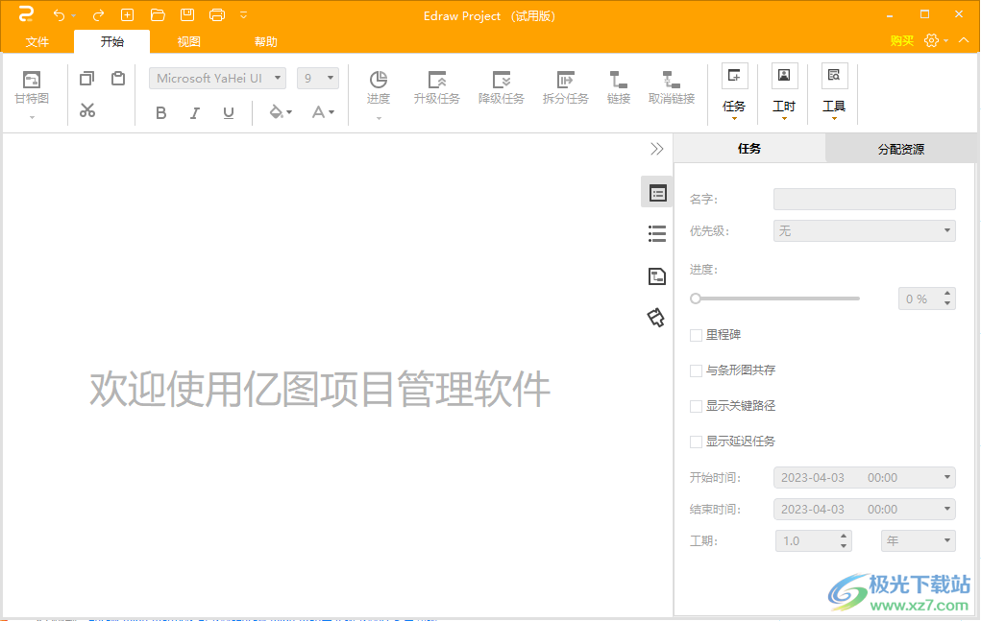The width and height of the screenshot is (981, 621).
Task: Click the Buy (购买) link
Action: click(x=901, y=40)
